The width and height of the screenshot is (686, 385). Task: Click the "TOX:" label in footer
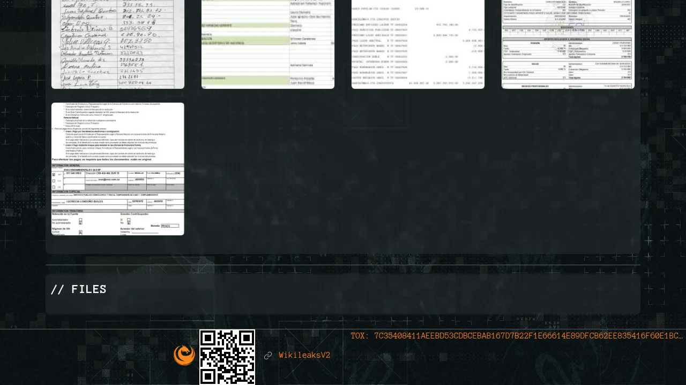click(360, 336)
